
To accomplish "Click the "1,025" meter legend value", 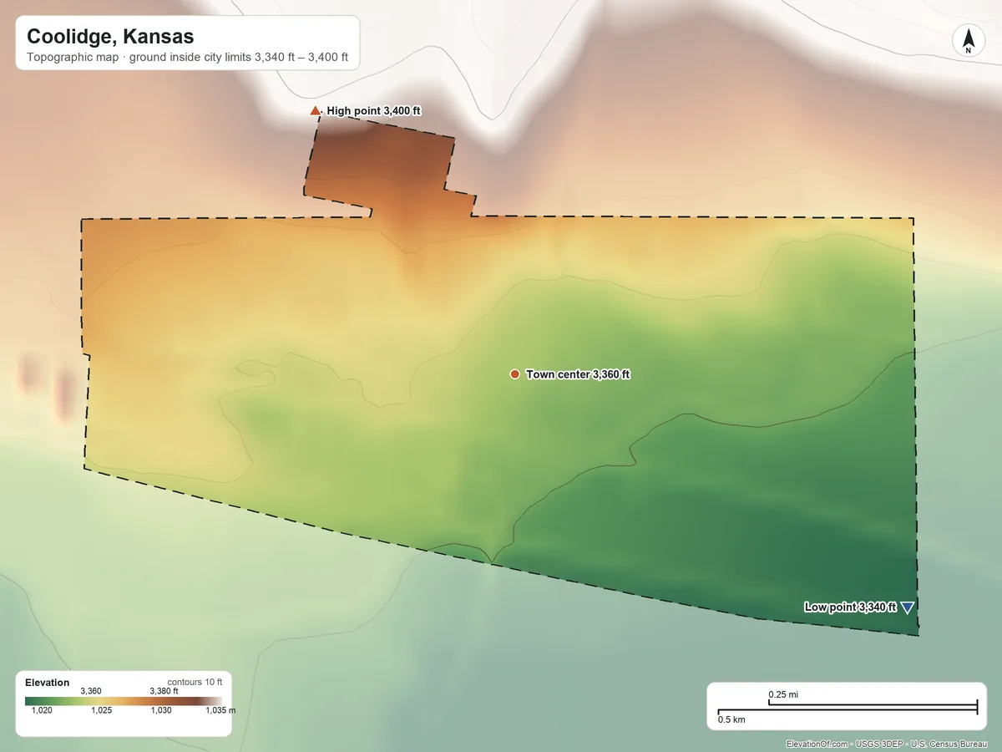I will pyautogui.click(x=101, y=711).
